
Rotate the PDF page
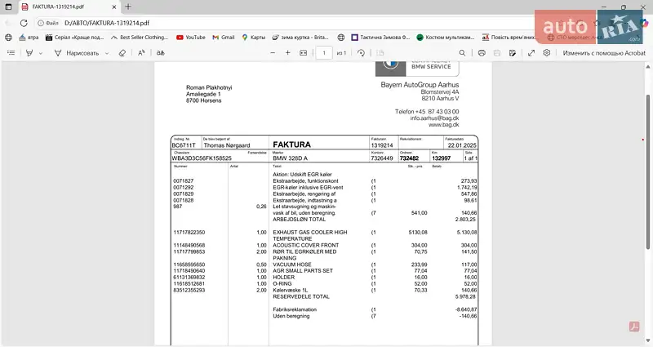[x=362, y=52]
